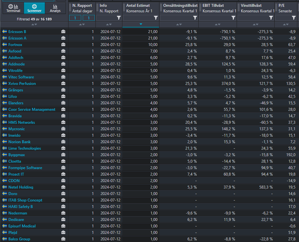
Task: Open the Netel Holding company link
Action: pyautogui.click(x=21, y=187)
